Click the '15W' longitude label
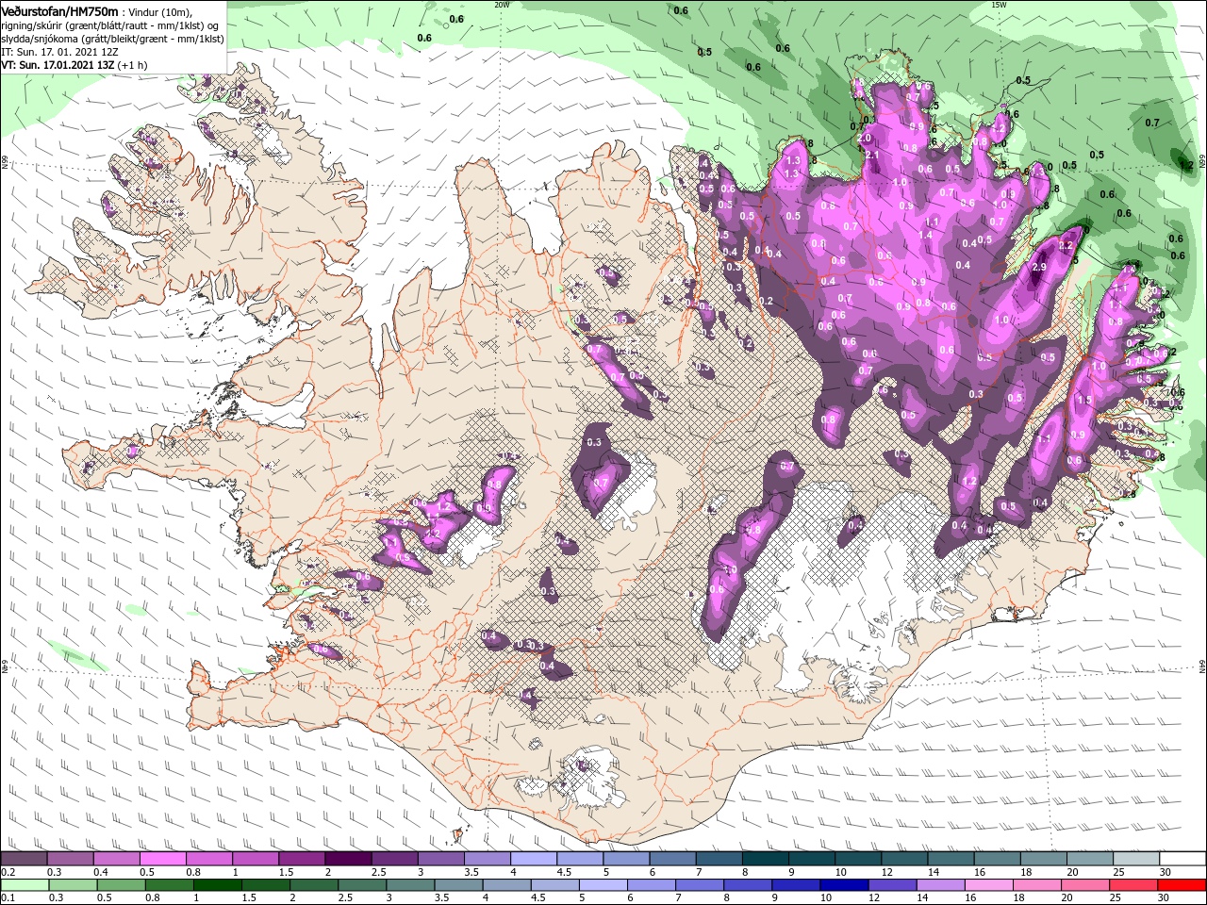 point(999,4)
